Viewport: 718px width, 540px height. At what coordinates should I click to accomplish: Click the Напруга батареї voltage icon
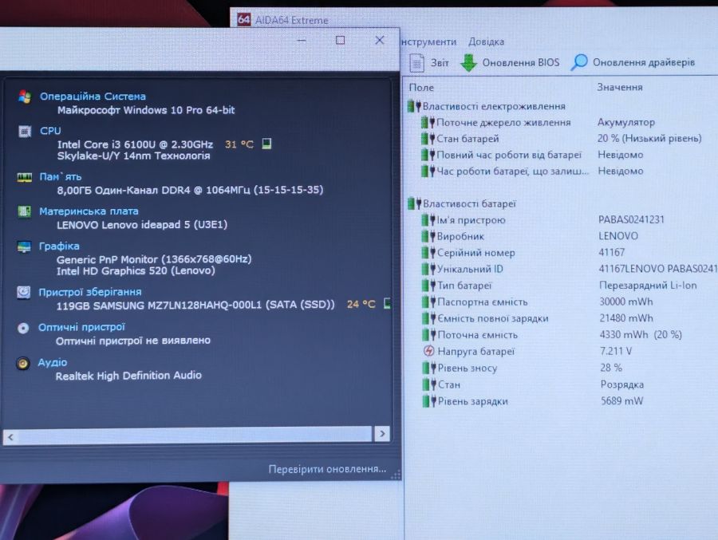click(429, 351)
